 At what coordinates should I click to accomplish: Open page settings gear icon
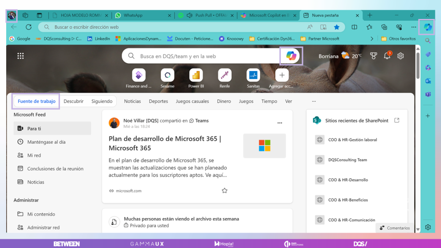(x=400, y=56)
